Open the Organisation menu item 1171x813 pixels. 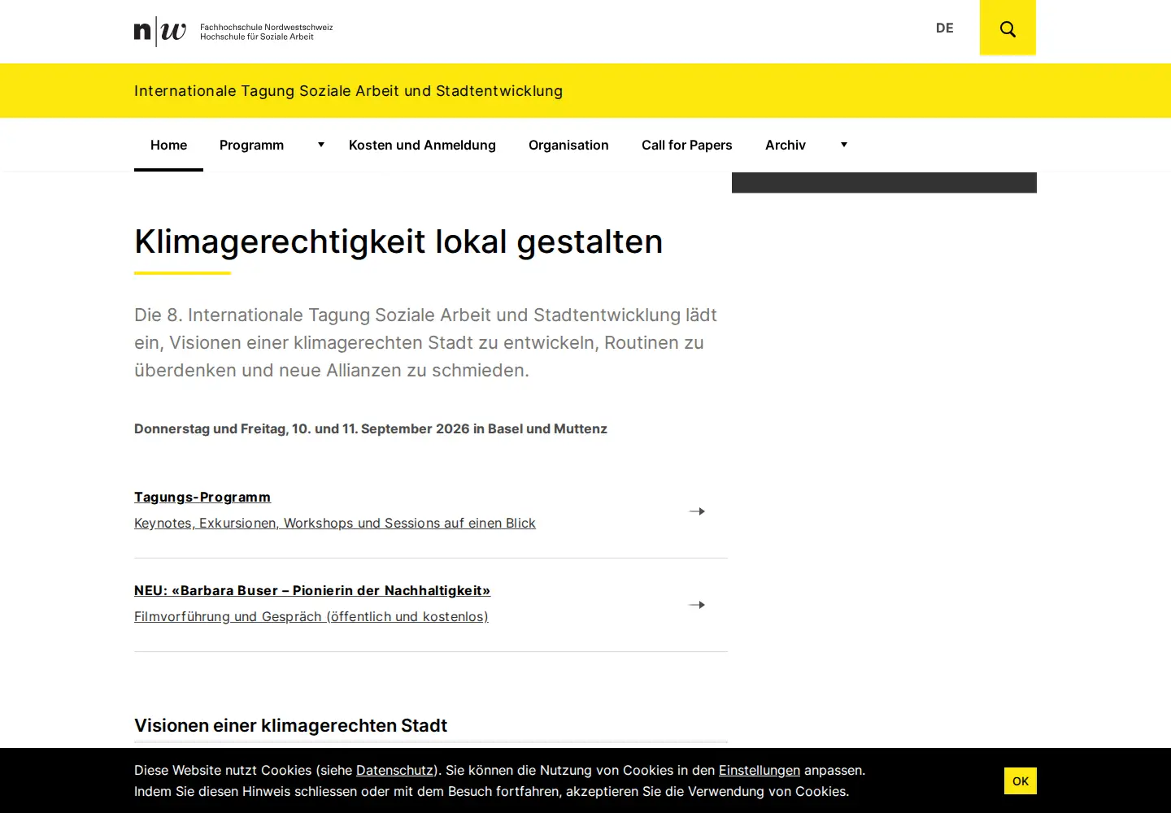568,145
